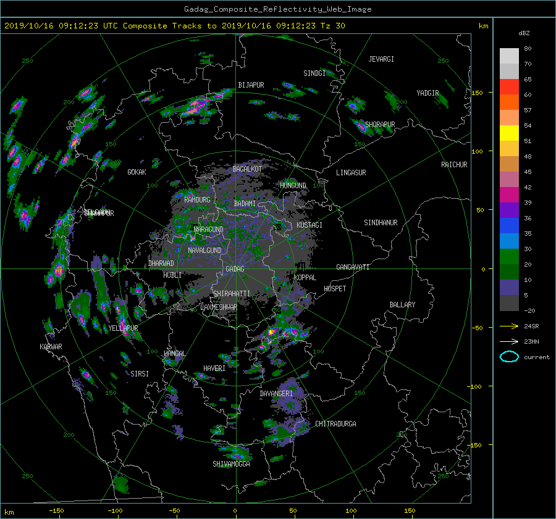
Task: Click the 'current' legend label
Action: pyautogui.click(x=537, y=357)
